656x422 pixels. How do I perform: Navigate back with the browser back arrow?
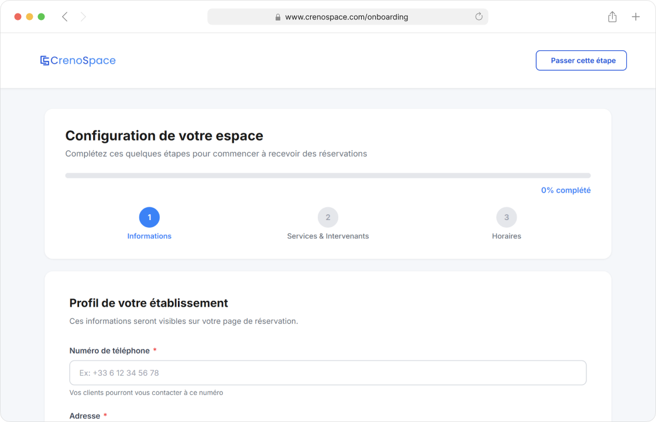pyautogui.click(x=64, y=16)
